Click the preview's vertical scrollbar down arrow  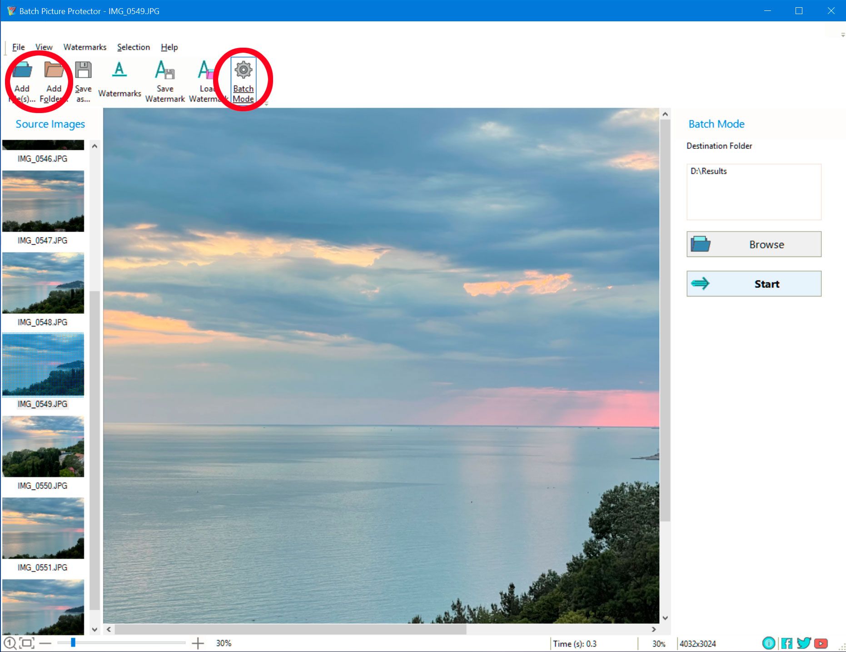tap(665, 618)
